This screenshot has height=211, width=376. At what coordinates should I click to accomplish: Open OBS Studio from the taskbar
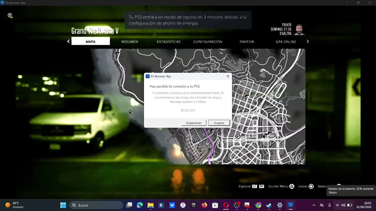click(237, 205)
